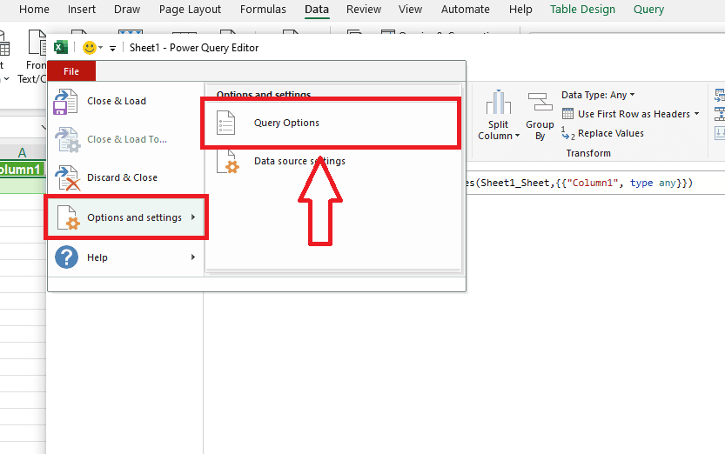Open the Home ribbon tab
Image resolution: width=725 pixels, height=454 pixels.
tap(34, 10)
